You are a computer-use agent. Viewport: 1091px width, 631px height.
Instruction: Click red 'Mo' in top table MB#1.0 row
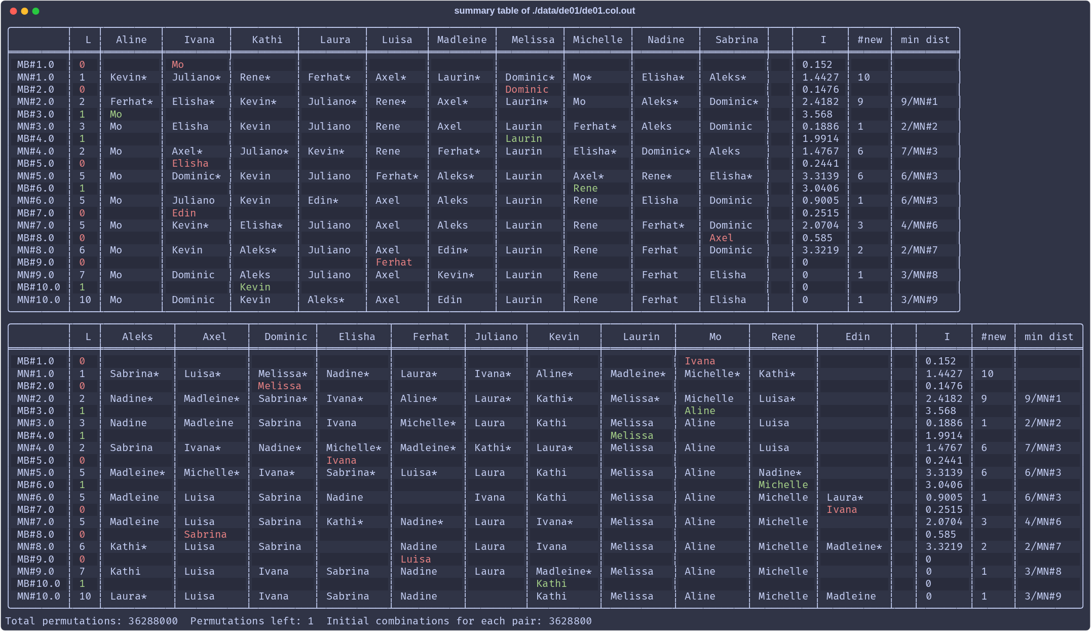[x=177, y=64]
